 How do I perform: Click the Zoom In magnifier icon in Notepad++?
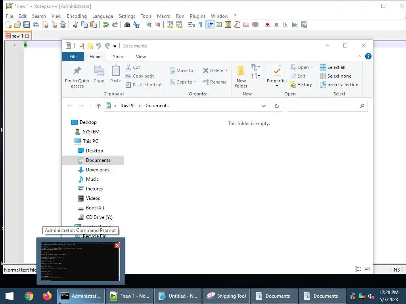[x=149, y=25]
